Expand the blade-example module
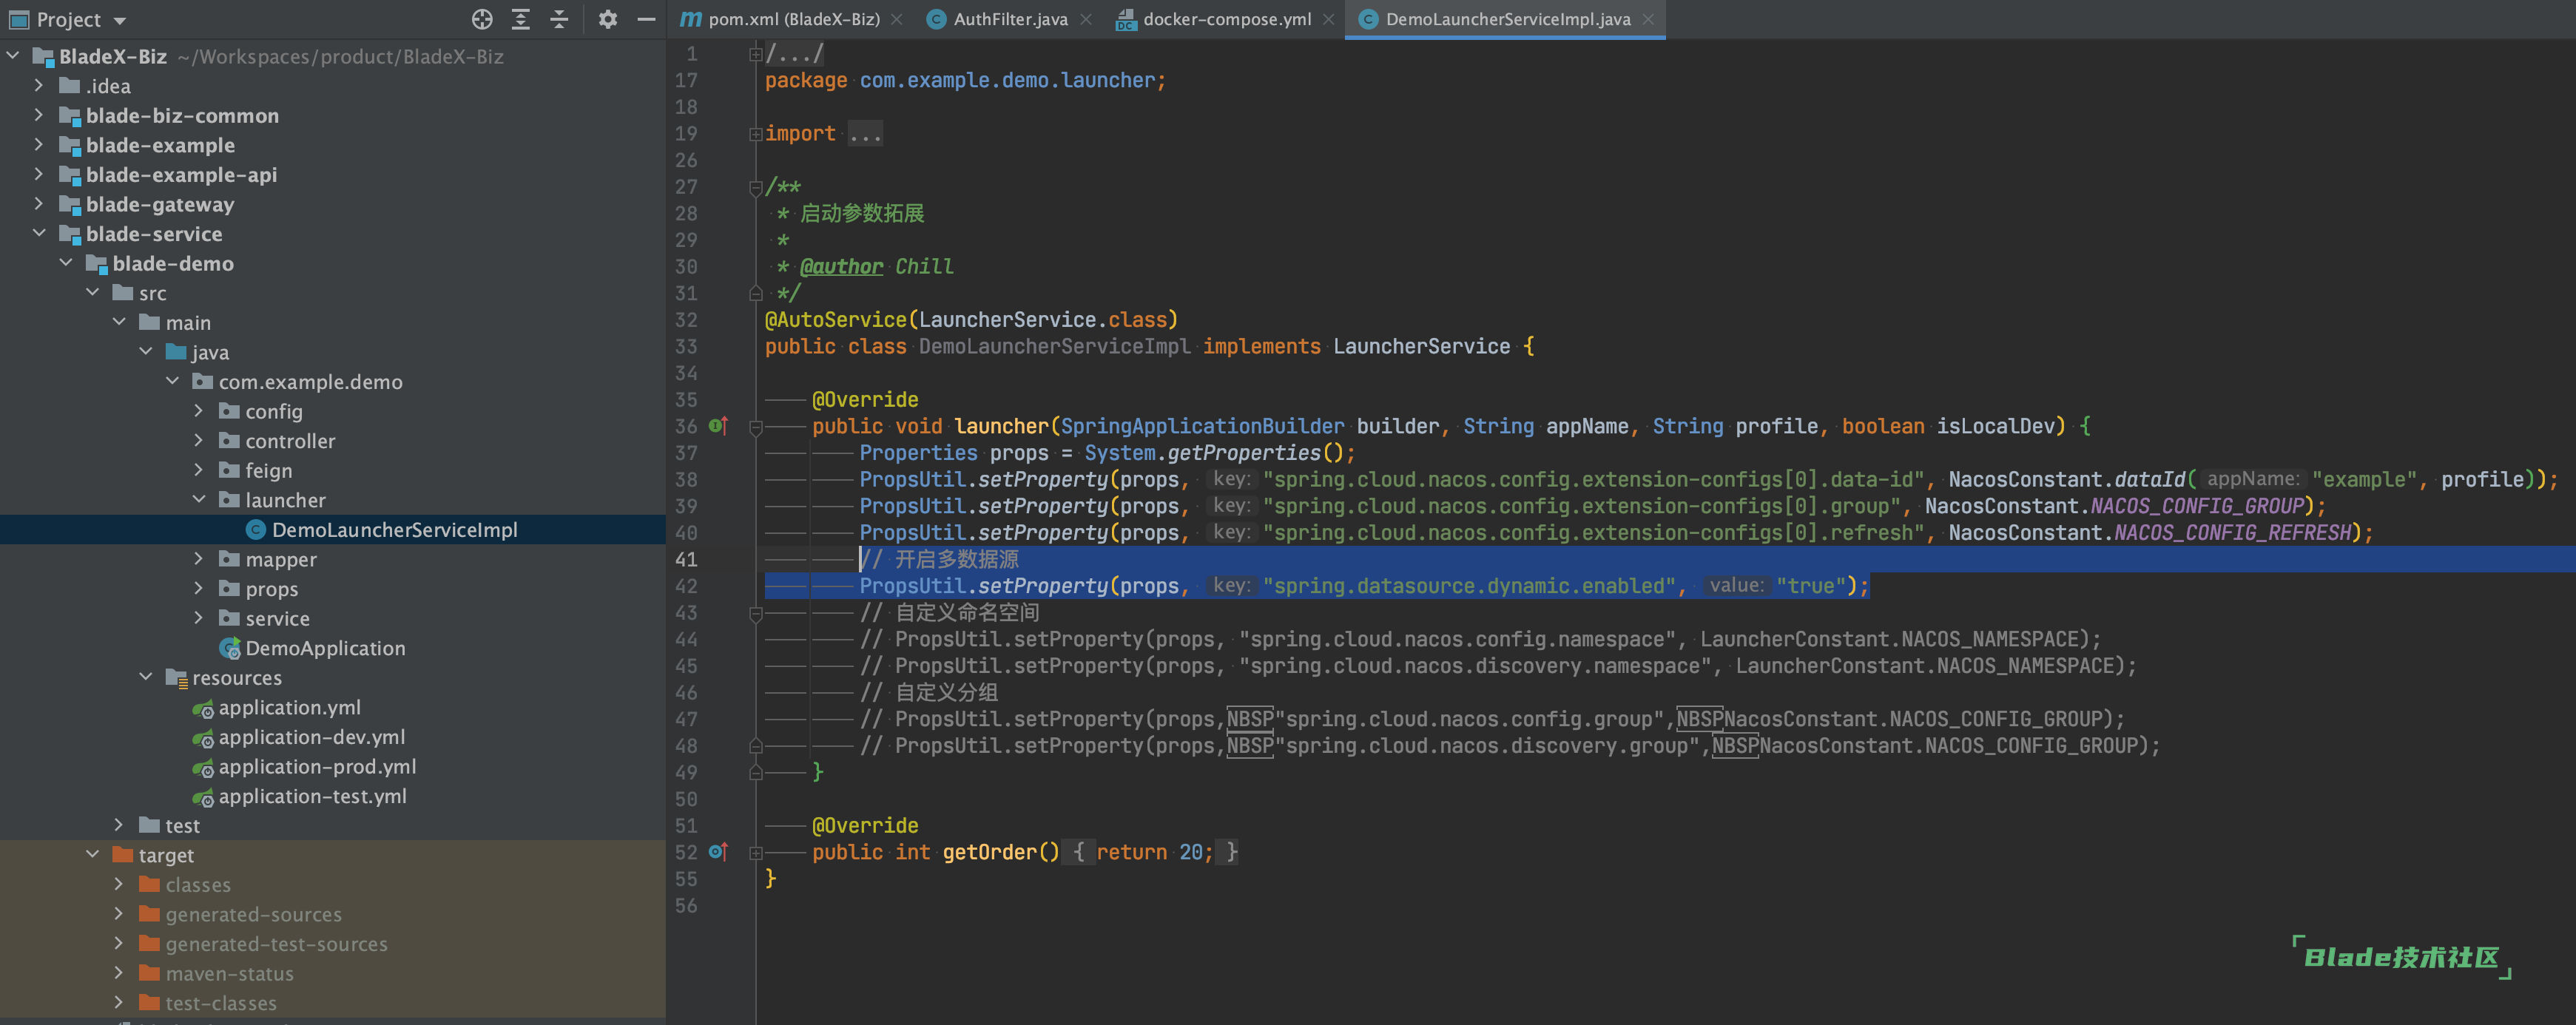The width and height of the screenshot is (2576, 1025). [x=39, y=145]
